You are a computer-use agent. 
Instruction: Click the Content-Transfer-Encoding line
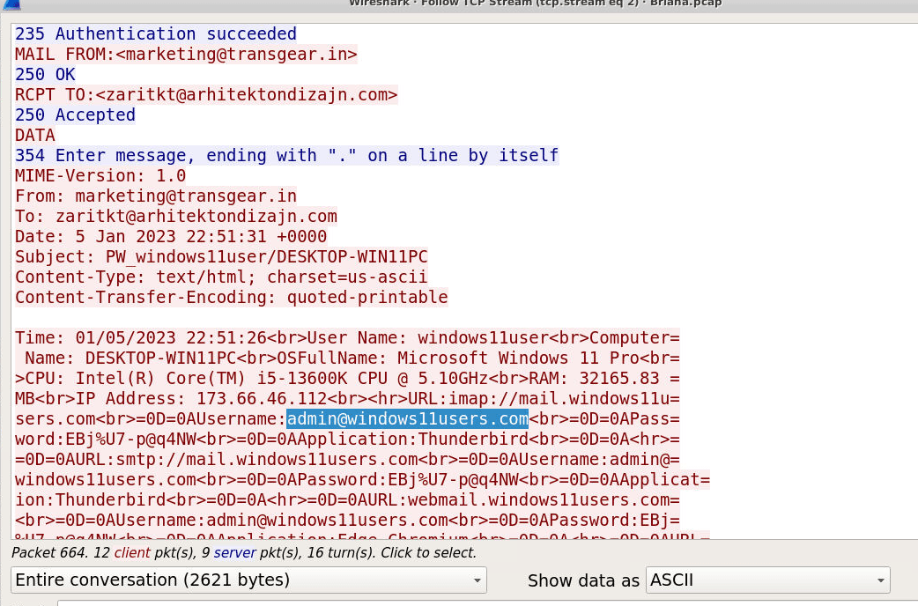click(231, 297)
